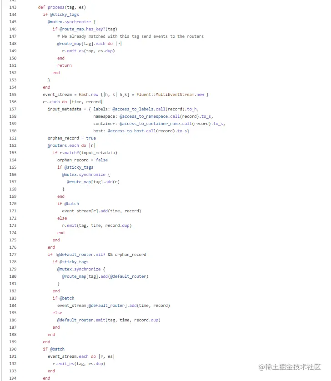Click line number 194
The image size is (331, 381).
13,378
